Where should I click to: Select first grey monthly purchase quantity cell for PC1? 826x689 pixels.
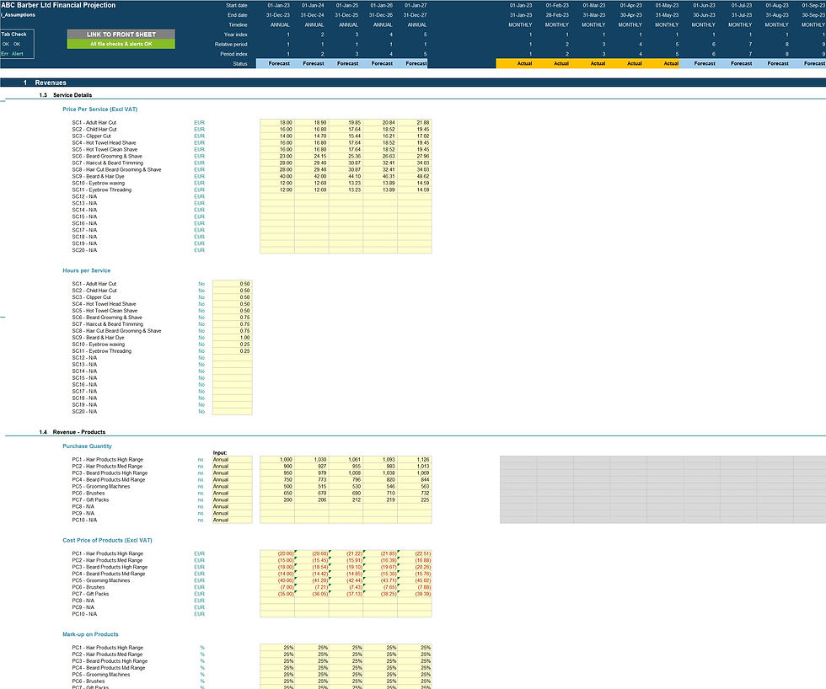pyautogui.click(x=518, y=460)
